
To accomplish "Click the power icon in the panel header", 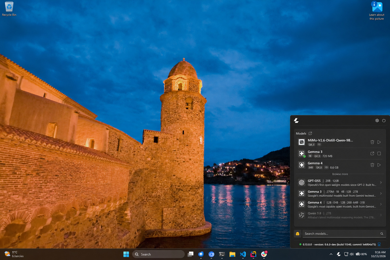I will [x=384, y=121].
